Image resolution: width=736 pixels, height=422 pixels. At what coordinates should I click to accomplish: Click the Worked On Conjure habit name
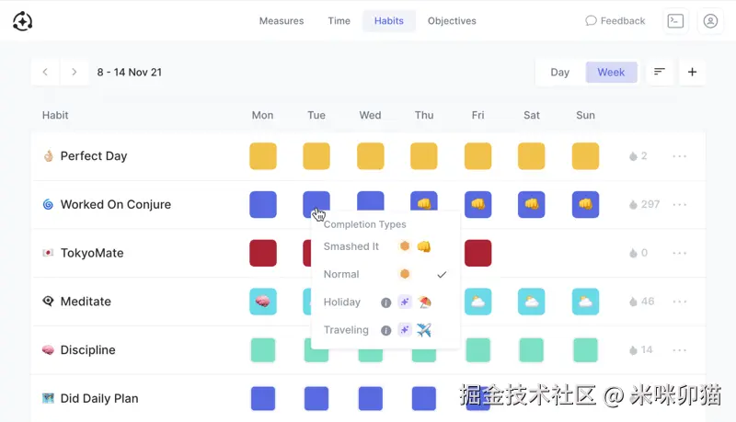[x=116, y=204]
